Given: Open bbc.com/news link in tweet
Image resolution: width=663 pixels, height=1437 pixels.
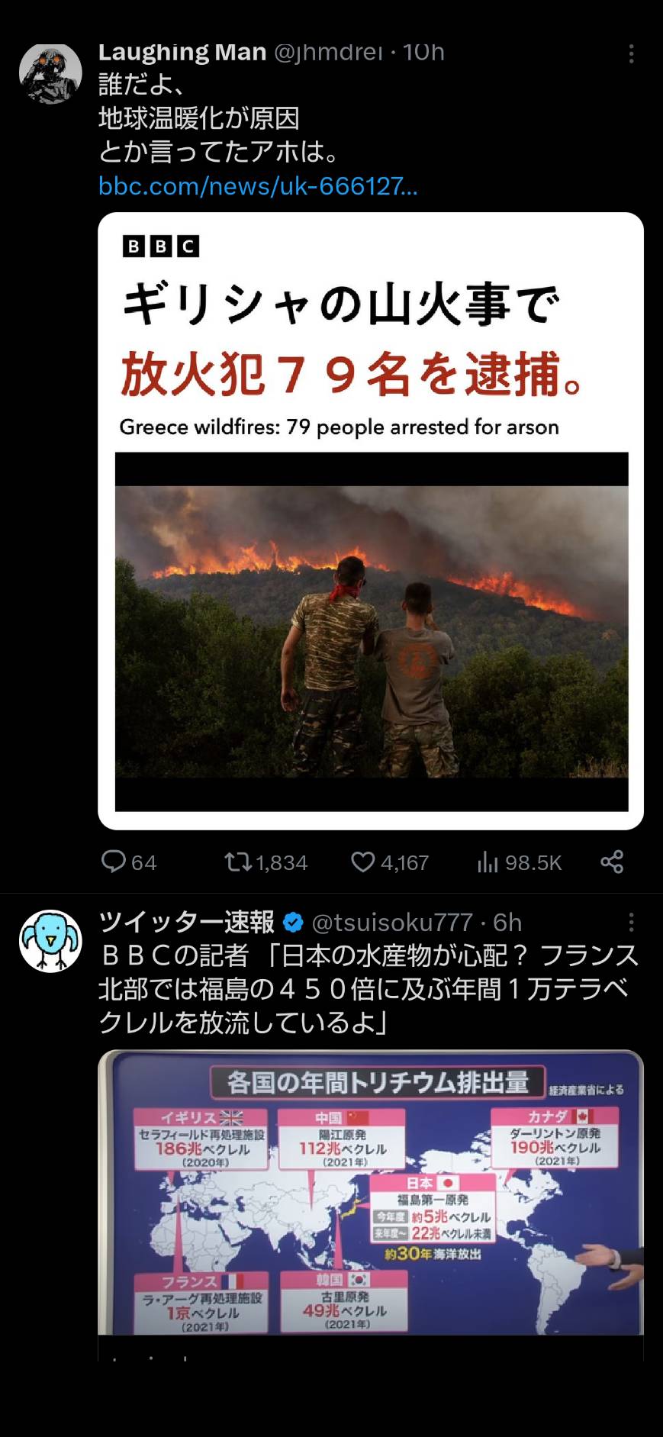Looking at the screenshot, I should click(258, 186).
